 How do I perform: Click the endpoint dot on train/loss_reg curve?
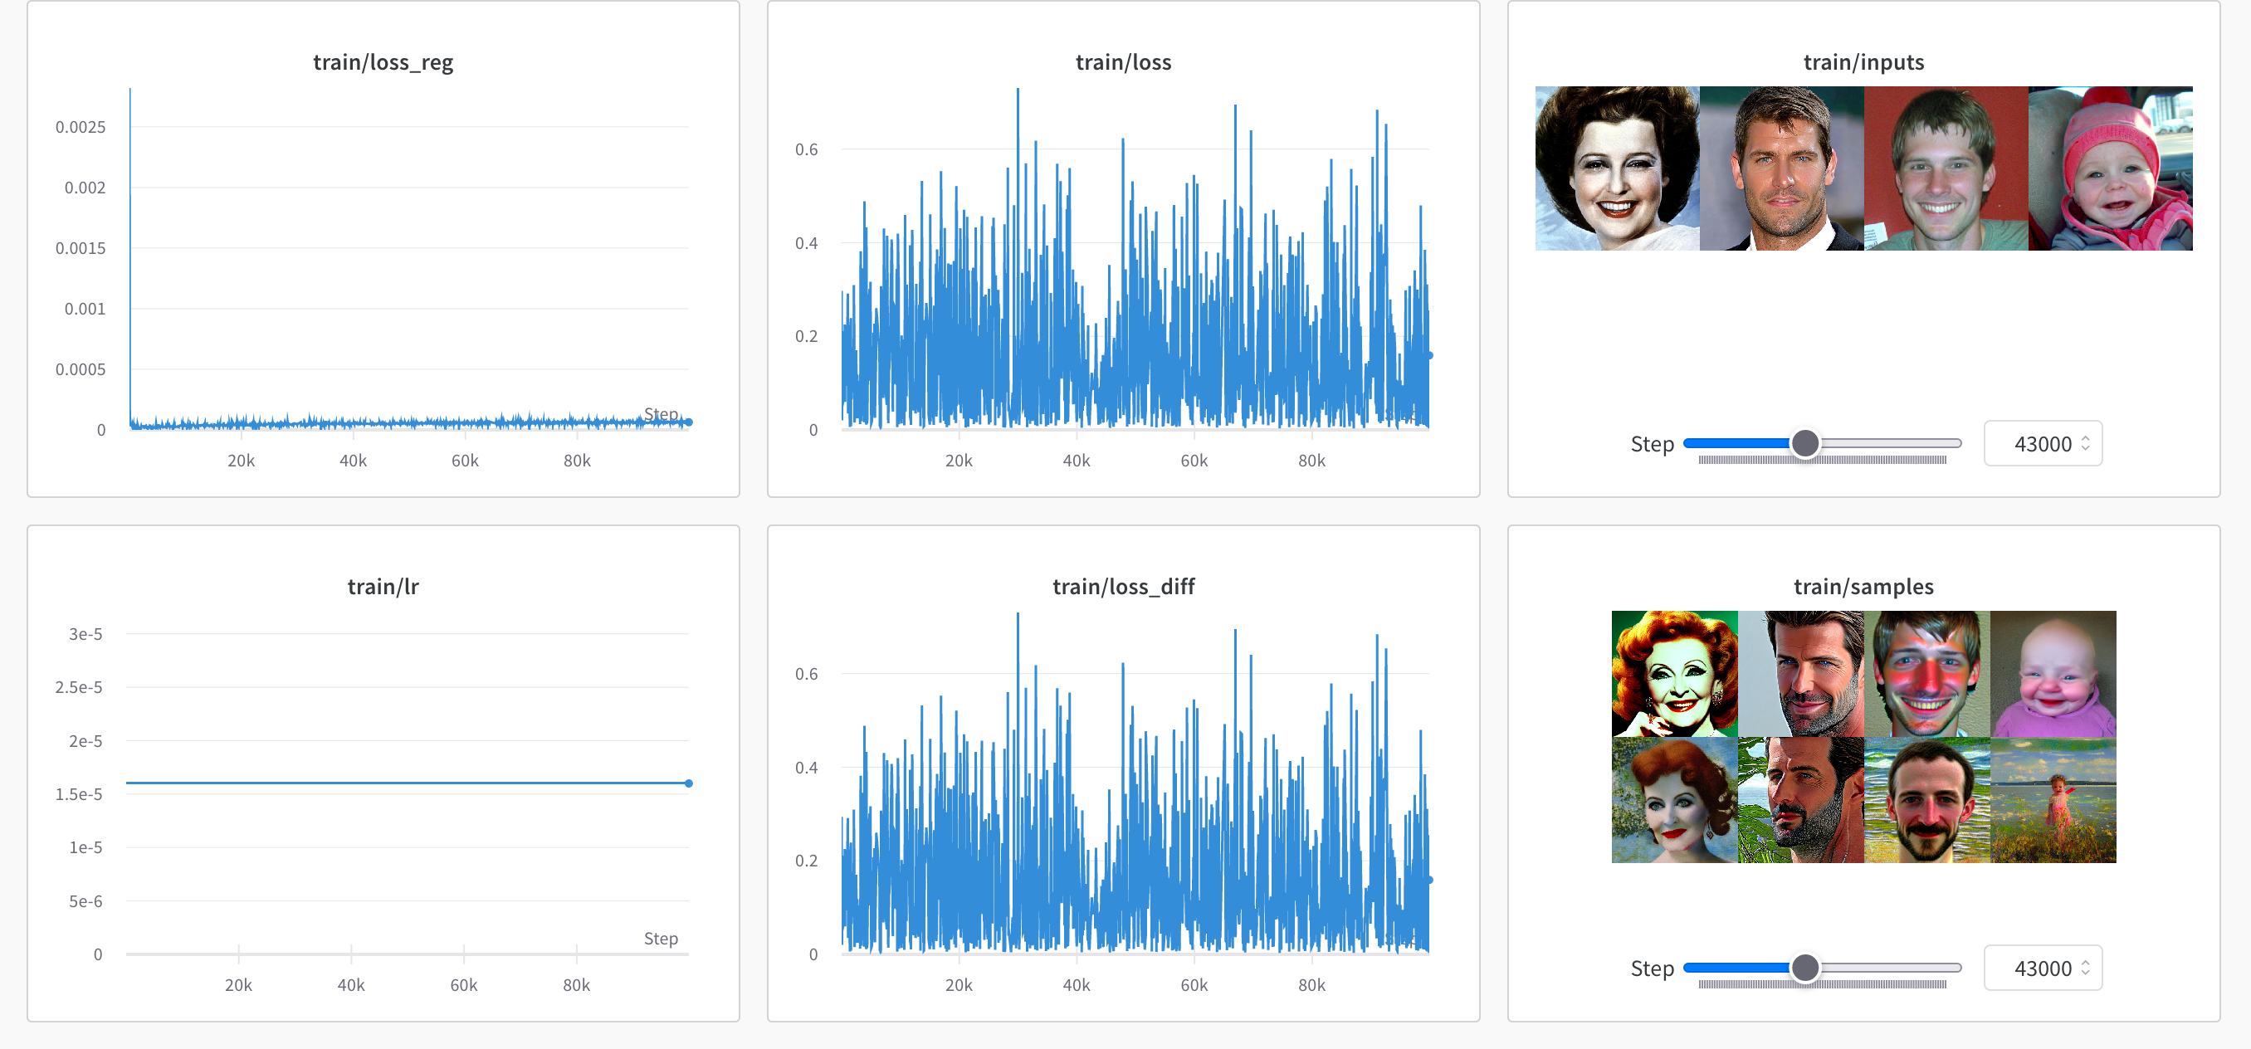tap(689, 422)
